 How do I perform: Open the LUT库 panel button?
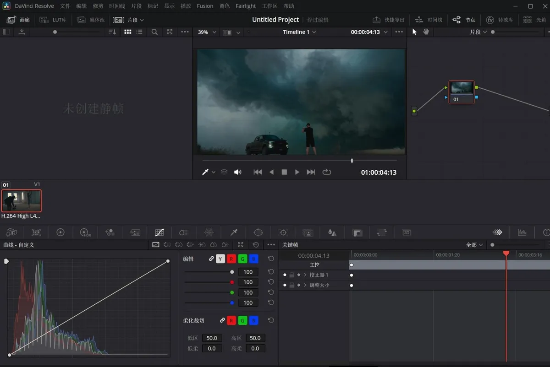click(53, 20)
